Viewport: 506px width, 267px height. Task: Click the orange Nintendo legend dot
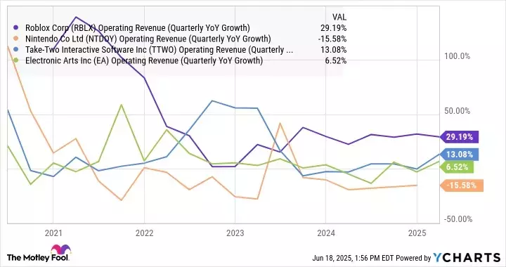pyautogui.click(x=15, y=39)
